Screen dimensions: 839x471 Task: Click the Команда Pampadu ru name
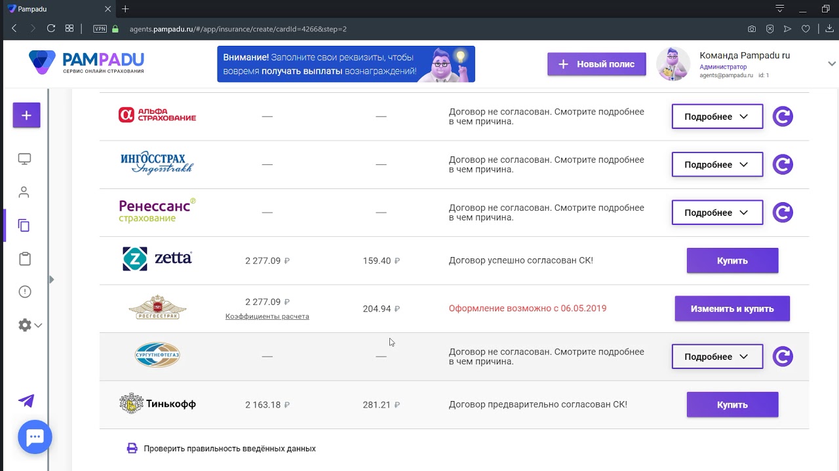tap(745, 56)
